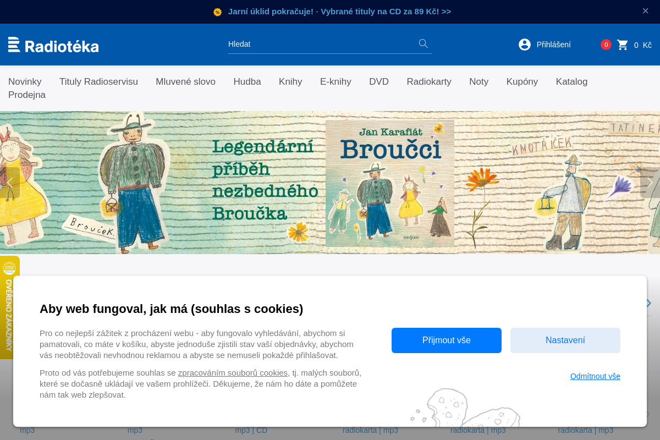Screen dimensions: 660x440
Task: Show previous banner slide arrow
Action: tap(10, 183)
